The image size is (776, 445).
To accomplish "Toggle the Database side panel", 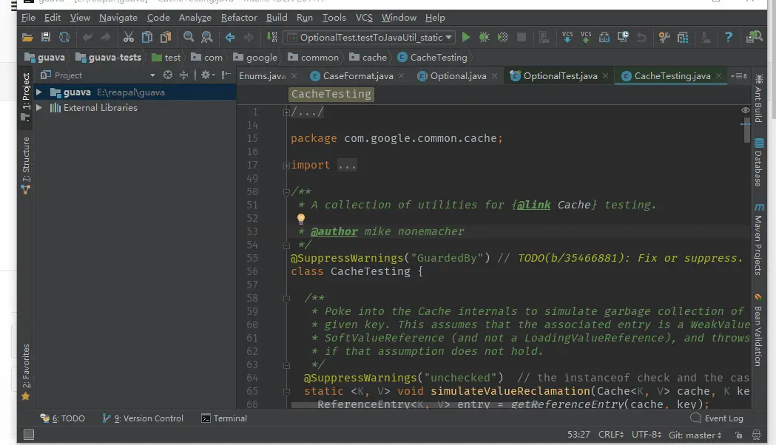I will [759, 163].
